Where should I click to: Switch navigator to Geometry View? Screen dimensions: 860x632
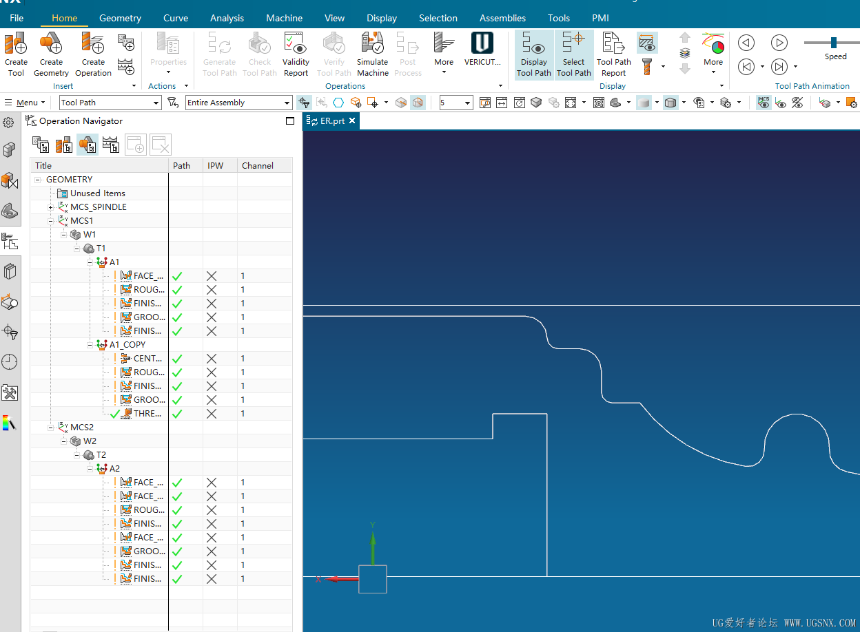[87, 145]
